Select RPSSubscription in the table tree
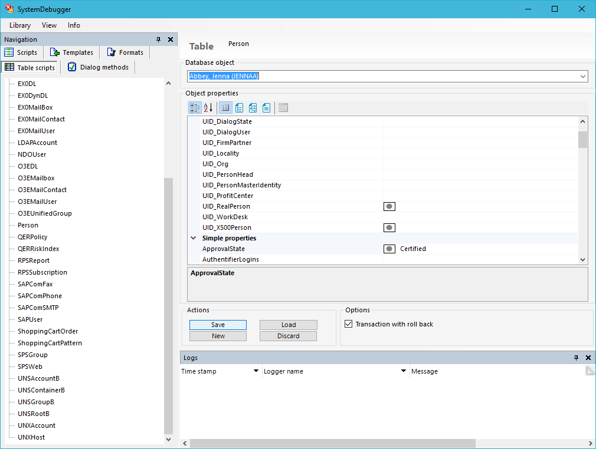Image resolution: width=596 pixels, height=449 pixels. 42,272
